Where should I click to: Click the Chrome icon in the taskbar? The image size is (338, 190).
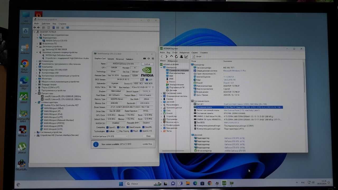(x=209, y=183)
